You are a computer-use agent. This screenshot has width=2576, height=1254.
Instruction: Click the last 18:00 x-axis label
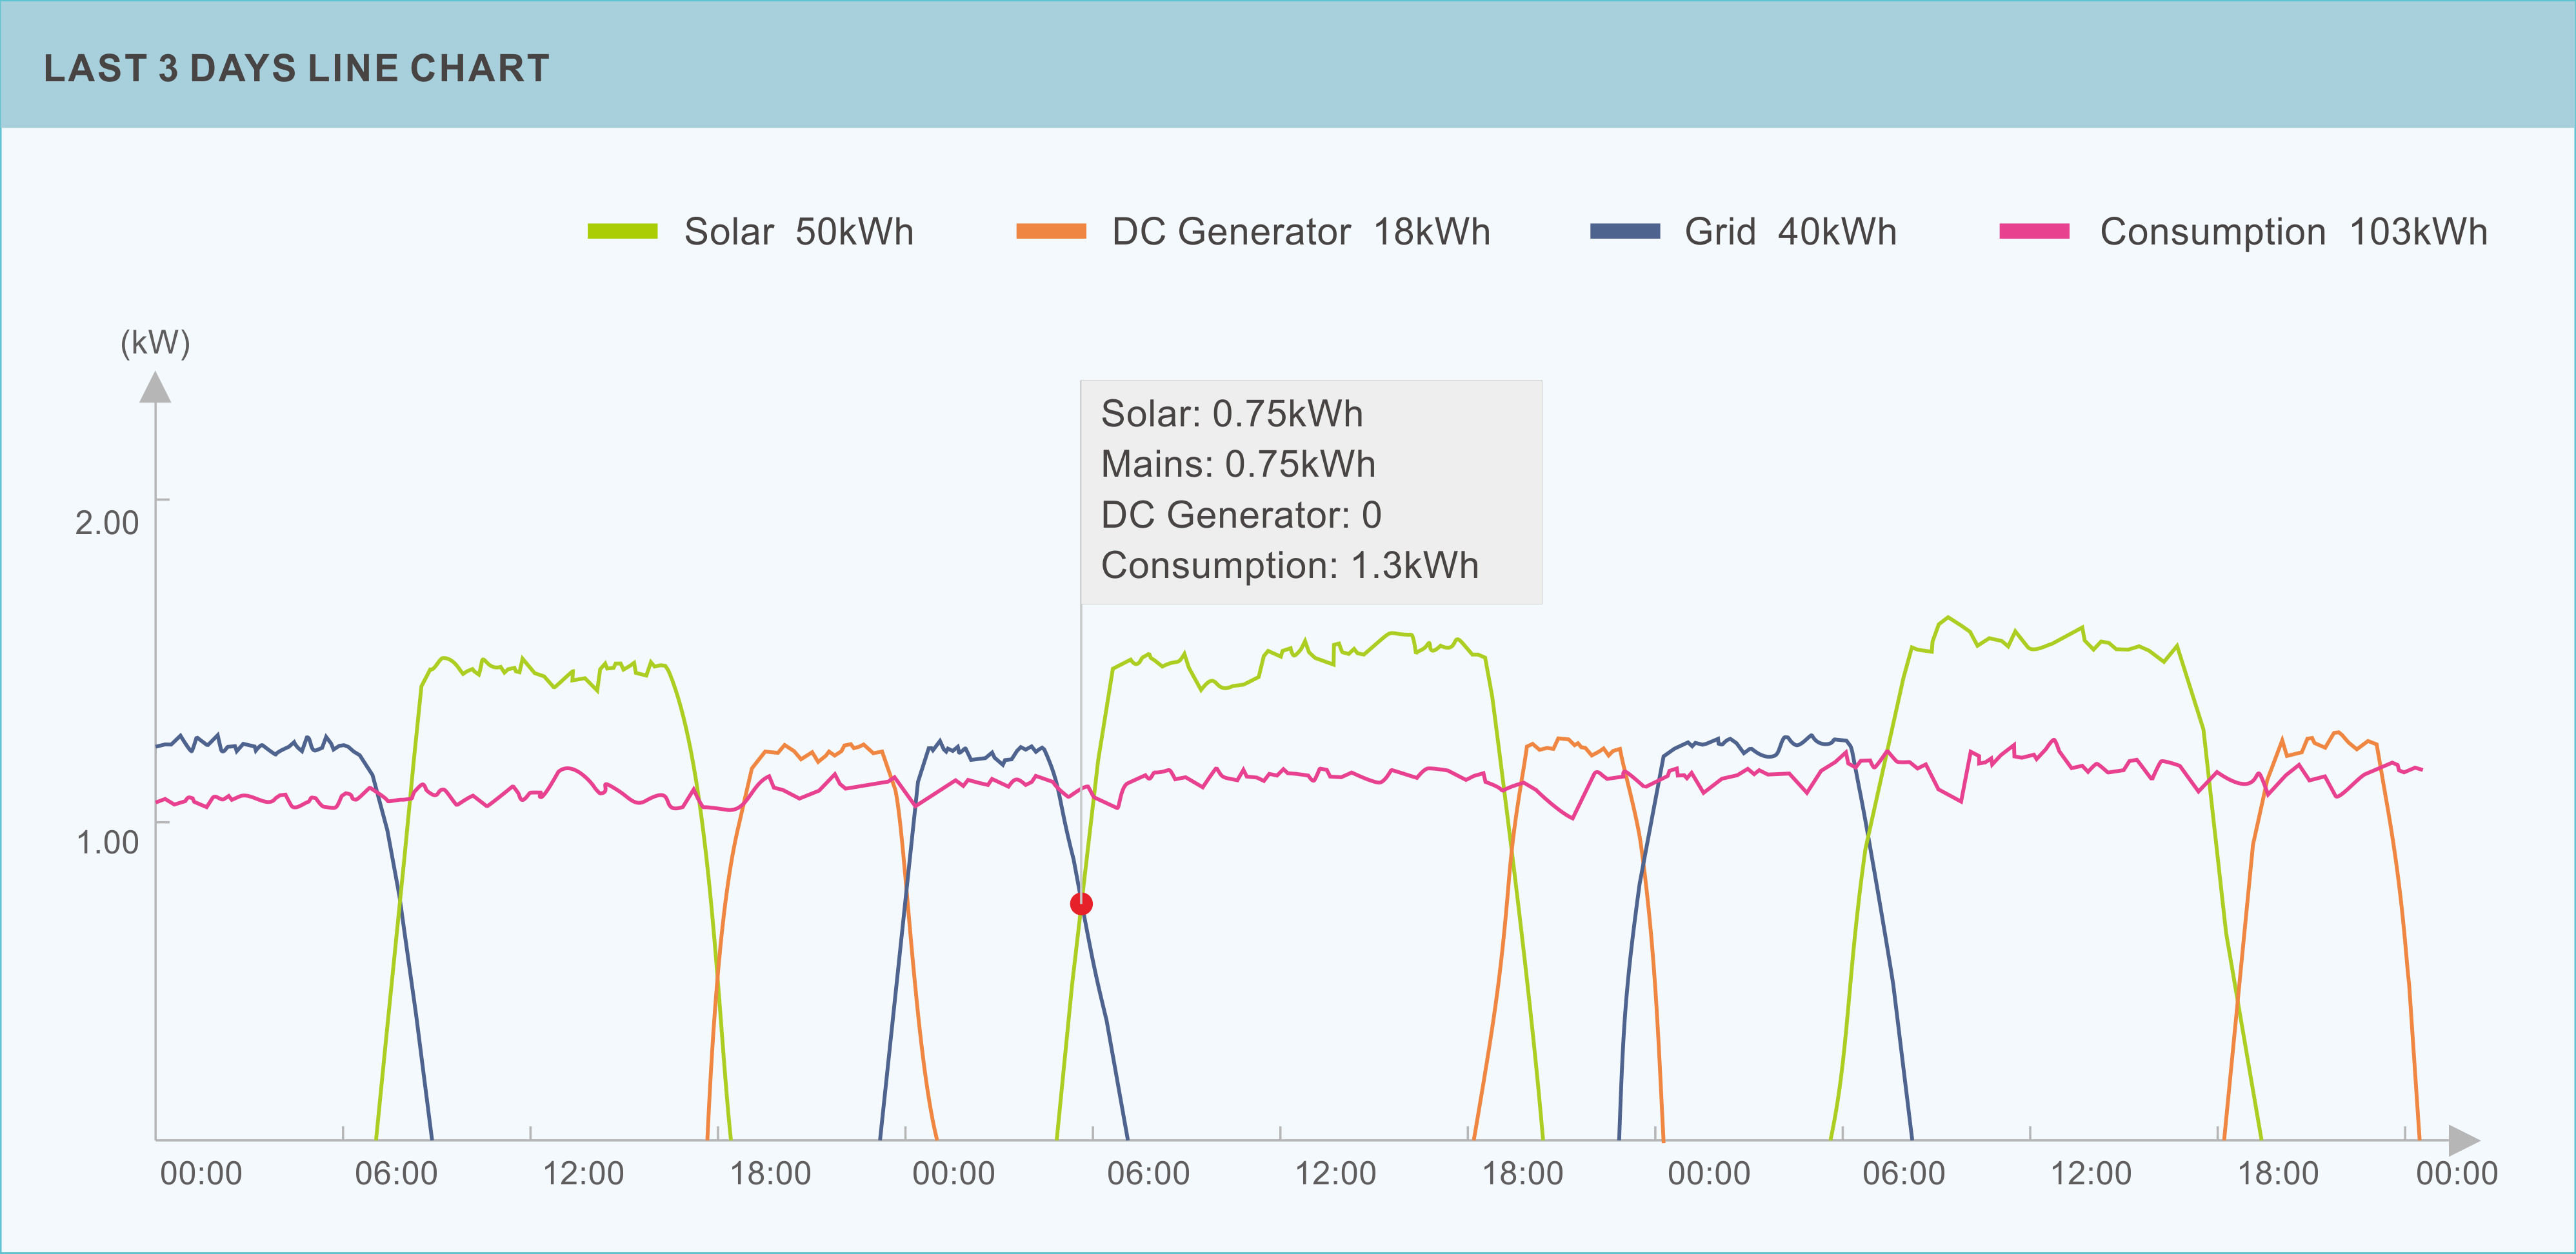[2278, 1173]
